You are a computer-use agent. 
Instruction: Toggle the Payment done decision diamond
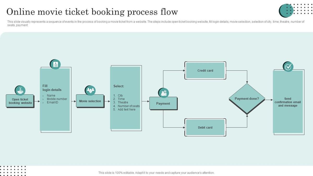(246, 99)
